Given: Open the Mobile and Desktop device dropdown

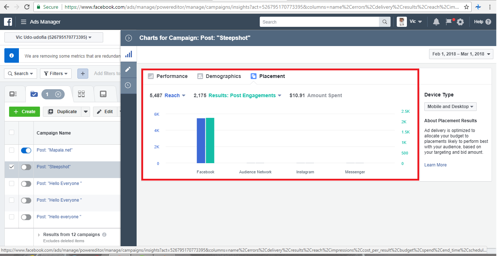Looking at the screenshot, I should pyautogui.click(x=450, y=107).
